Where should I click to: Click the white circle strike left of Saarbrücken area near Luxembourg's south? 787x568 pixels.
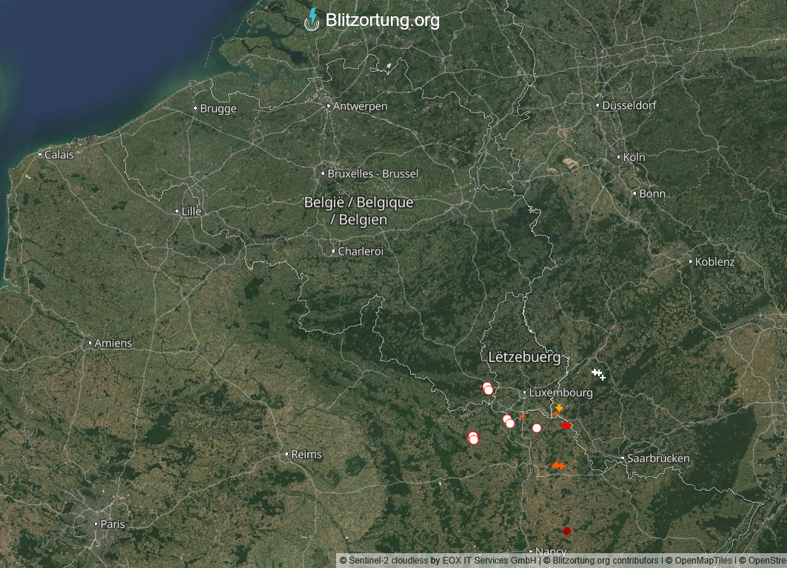click(x=537, y=428)
